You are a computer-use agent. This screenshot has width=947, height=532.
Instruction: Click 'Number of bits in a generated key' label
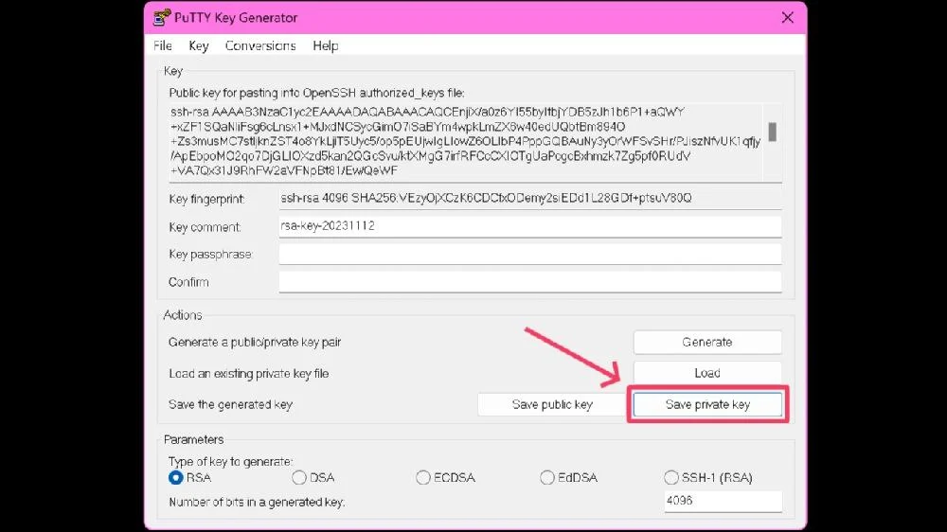(x=257, y=502)
